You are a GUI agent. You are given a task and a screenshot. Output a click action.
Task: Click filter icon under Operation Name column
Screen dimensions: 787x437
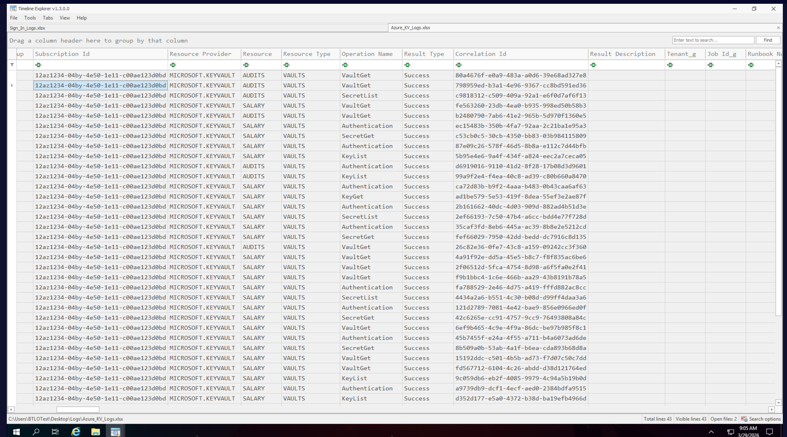[345, 65]
